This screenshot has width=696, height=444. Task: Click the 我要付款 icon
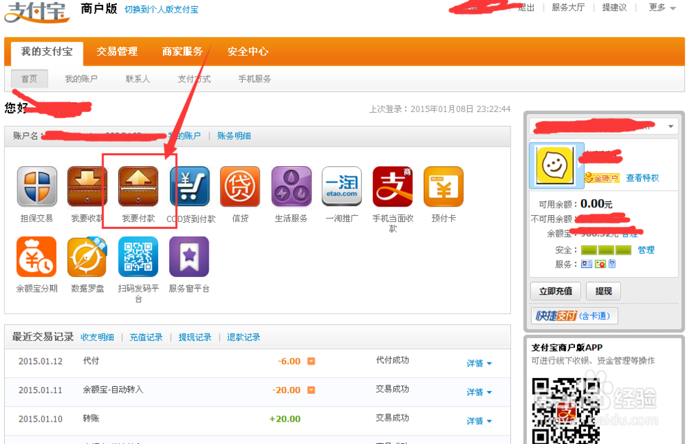[x=138, y=187]
